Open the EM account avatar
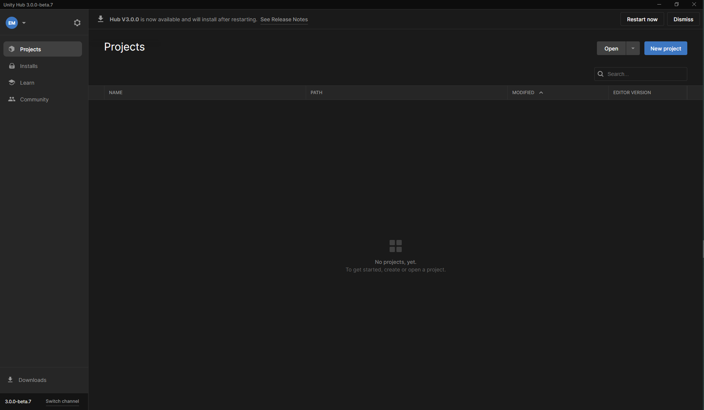The height and width of the screenshot is (410, 704). tap(12, 23)
